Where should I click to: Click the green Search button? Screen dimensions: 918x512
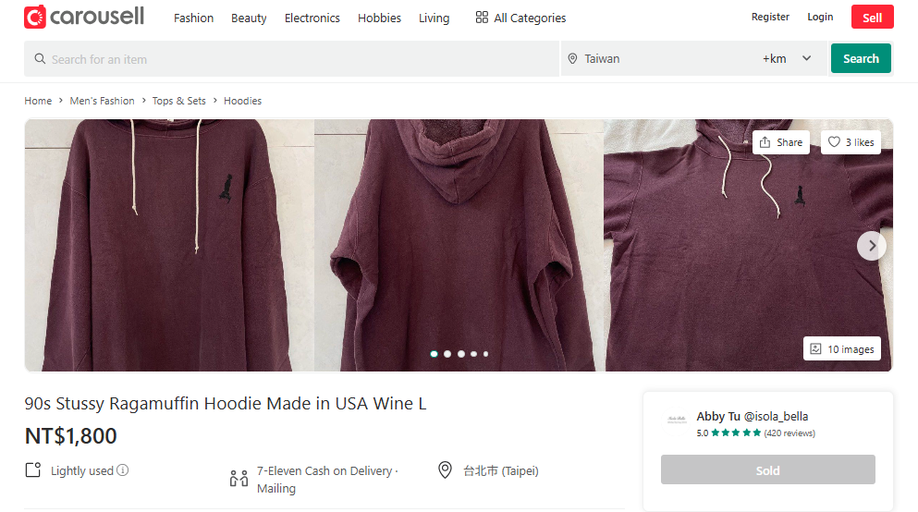click(861, 58)
